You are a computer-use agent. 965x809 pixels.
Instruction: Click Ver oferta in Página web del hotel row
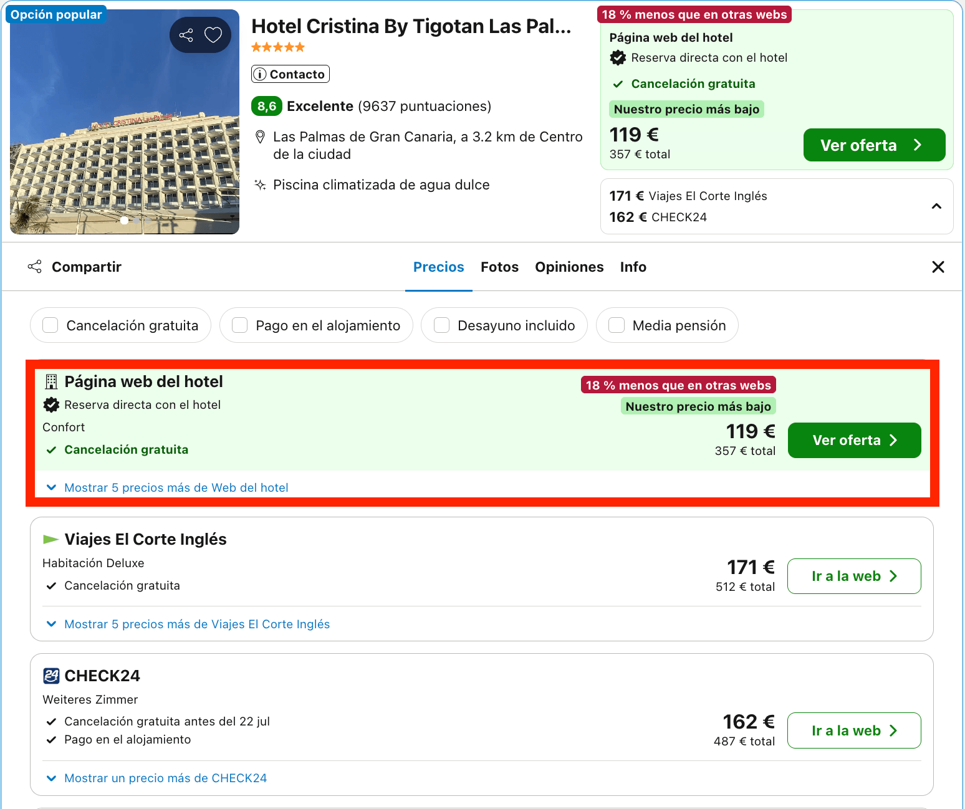[x=855, y=440]
